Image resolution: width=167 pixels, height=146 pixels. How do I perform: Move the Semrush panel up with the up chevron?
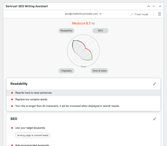[x=148, y=6]
